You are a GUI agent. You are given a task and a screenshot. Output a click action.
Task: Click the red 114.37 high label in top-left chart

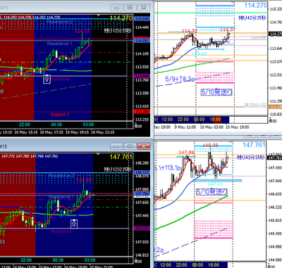82,31
